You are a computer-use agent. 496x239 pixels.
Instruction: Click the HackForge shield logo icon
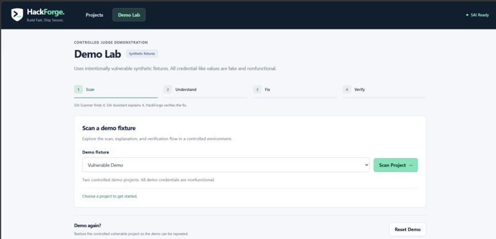17,15
